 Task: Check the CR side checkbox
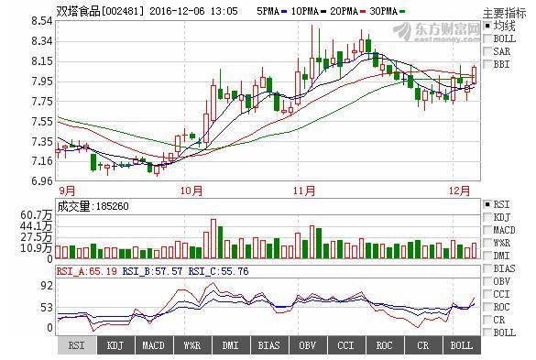coord(487,320)
